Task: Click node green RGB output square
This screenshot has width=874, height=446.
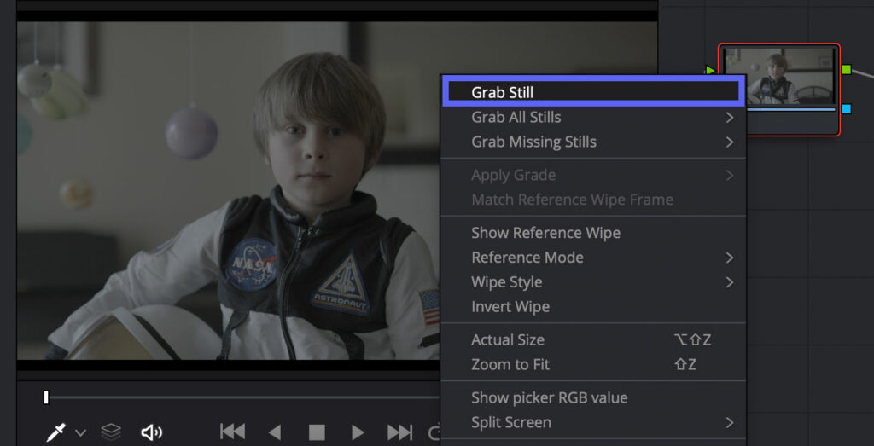Action: pyautogui.click(x=846, y=70)
